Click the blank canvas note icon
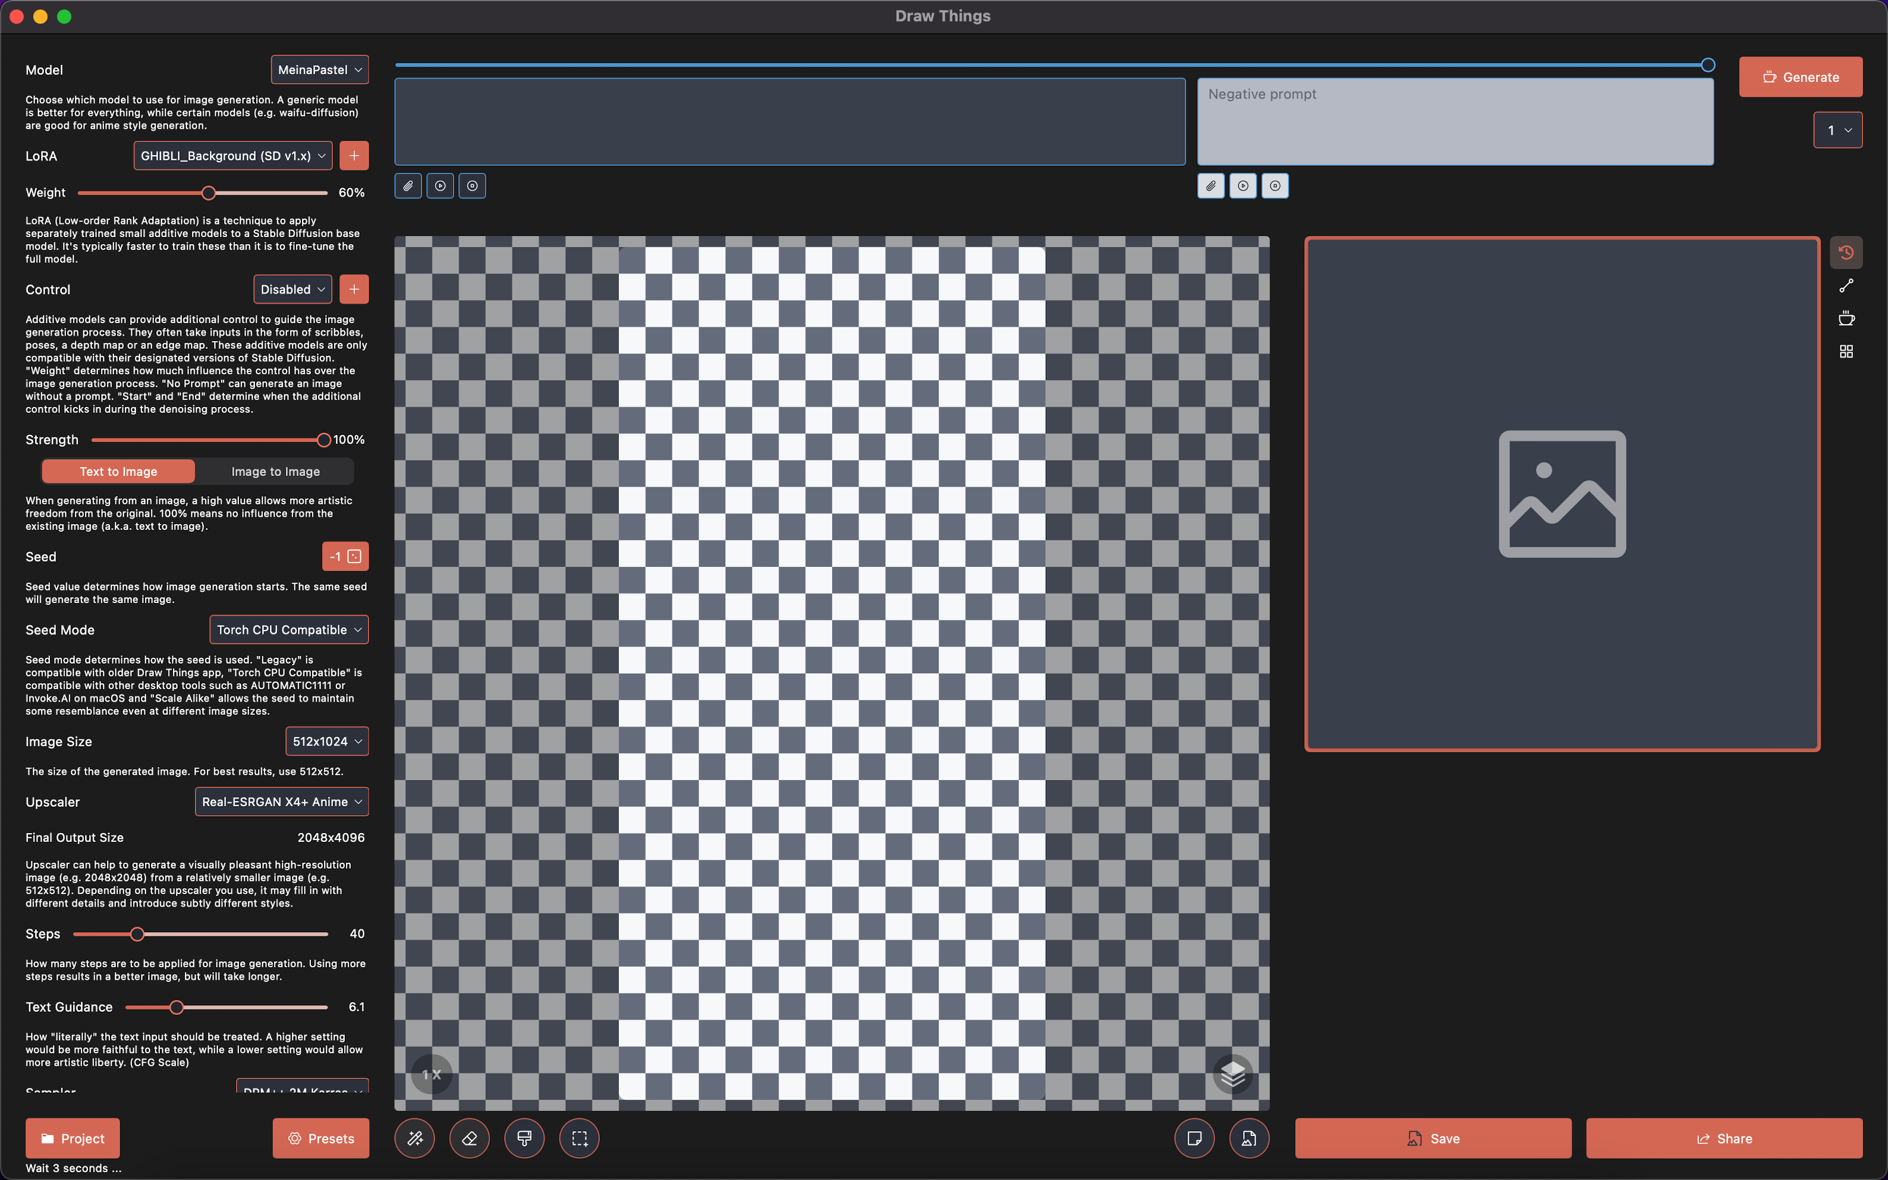Viewport: 1888px width, 1180px height. (1194, 1138)
